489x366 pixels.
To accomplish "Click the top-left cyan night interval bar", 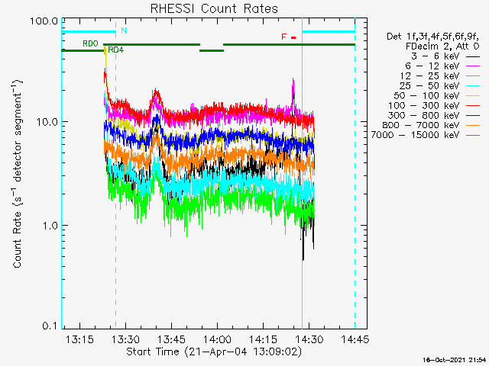I will [89, 32].
